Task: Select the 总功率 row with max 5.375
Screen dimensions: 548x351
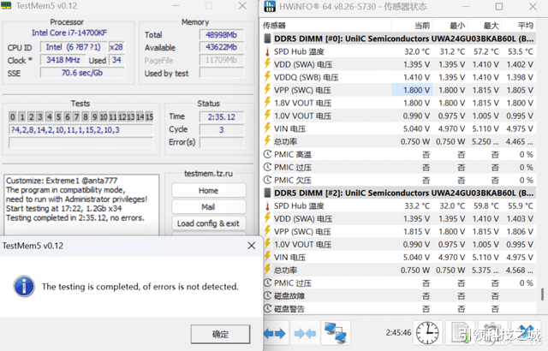Action: click(399, 271)
